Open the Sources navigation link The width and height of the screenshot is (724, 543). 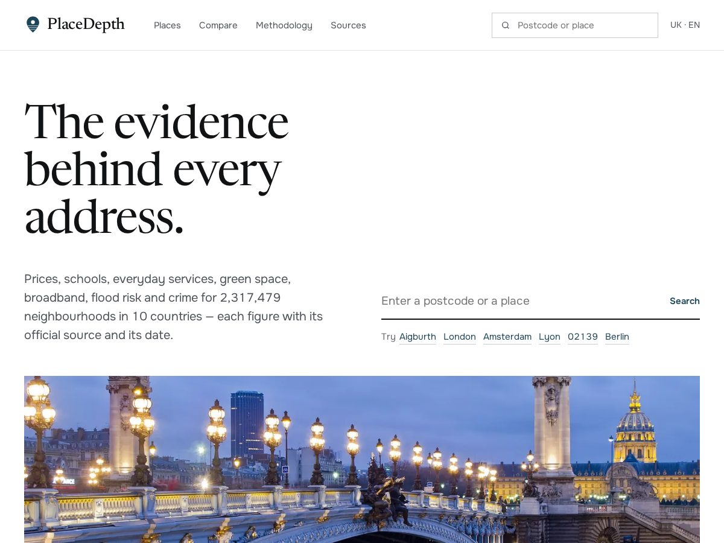348,25
